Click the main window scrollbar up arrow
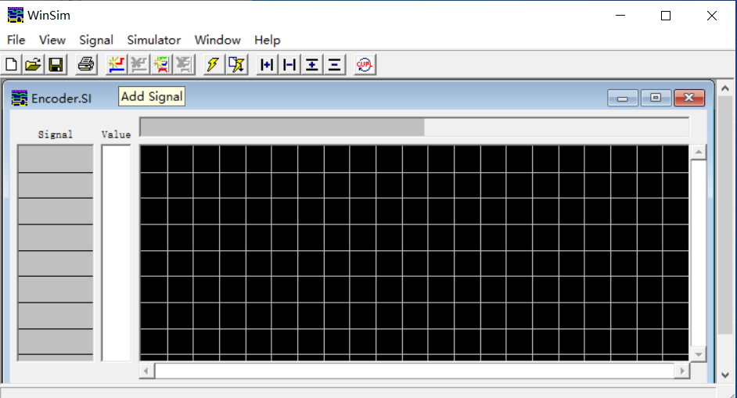737x398 pixels. (725, 88)
